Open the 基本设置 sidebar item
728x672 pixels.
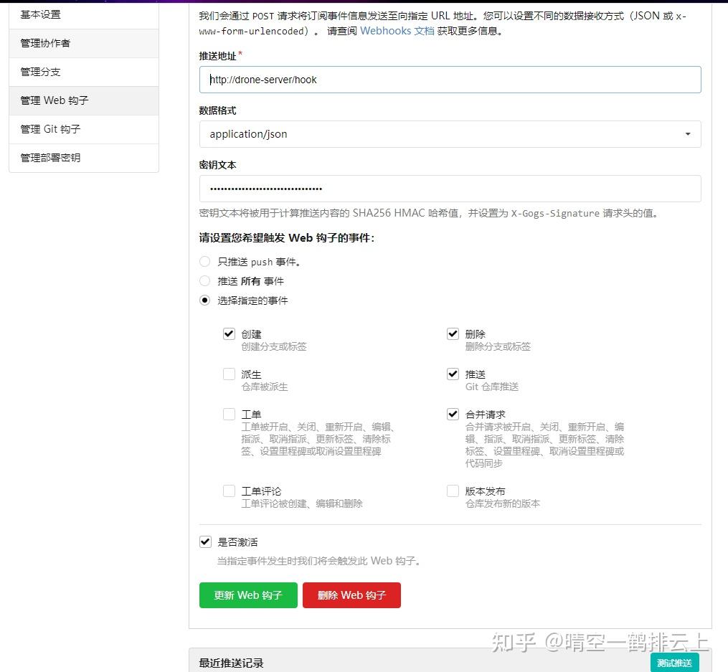40,14
